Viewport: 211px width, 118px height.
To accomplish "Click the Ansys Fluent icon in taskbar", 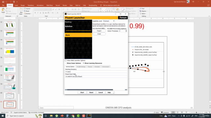I will point(89,116).
